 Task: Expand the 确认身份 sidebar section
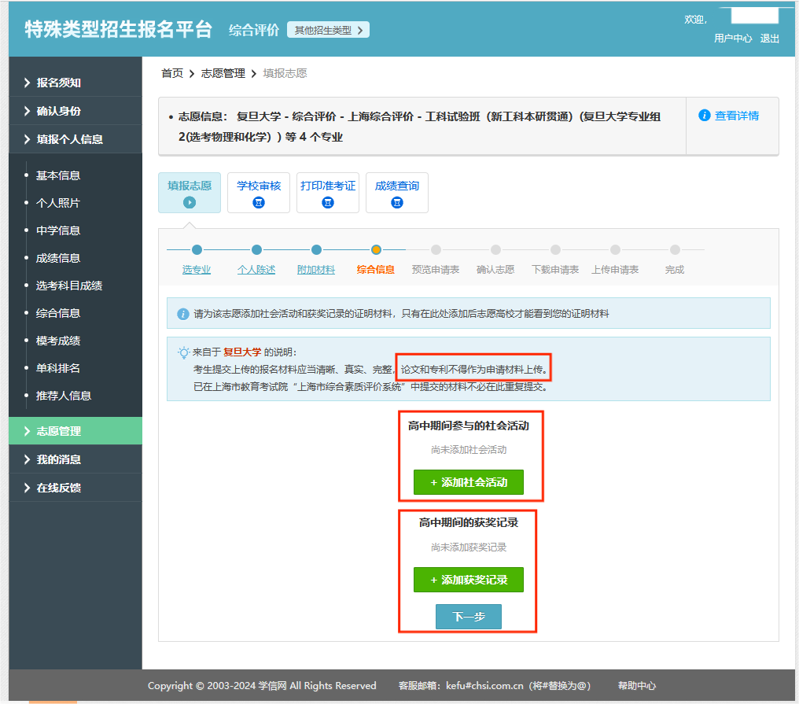(59, 111)
